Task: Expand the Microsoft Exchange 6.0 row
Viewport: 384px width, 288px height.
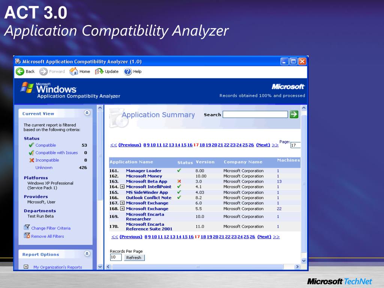Action: click(122, 203)
